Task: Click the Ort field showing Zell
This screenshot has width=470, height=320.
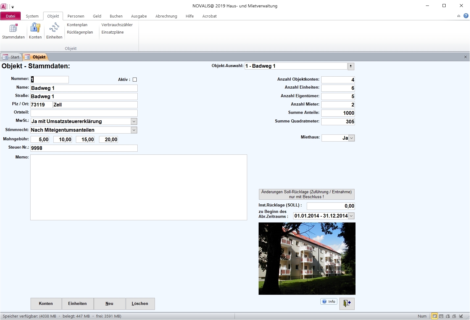Action: (95, 105)
